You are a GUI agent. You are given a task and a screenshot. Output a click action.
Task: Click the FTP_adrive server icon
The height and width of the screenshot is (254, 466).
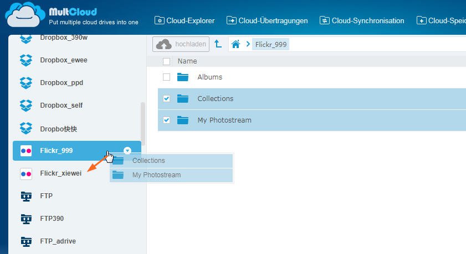coord(26,241)
